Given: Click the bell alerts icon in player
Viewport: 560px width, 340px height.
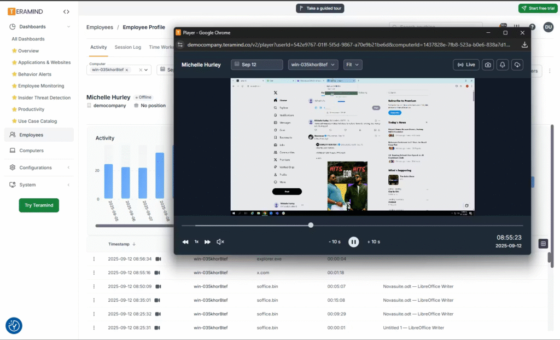Looking at the screenshot, I should [x=503, y=65].
